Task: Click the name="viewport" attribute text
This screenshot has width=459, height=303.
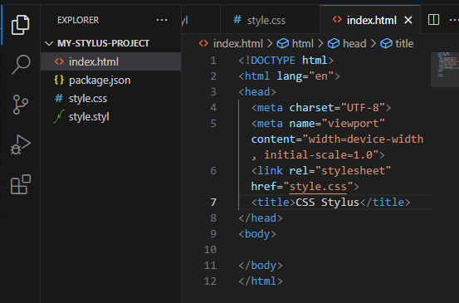Action: pyautogui.click(x=337, y=124)
